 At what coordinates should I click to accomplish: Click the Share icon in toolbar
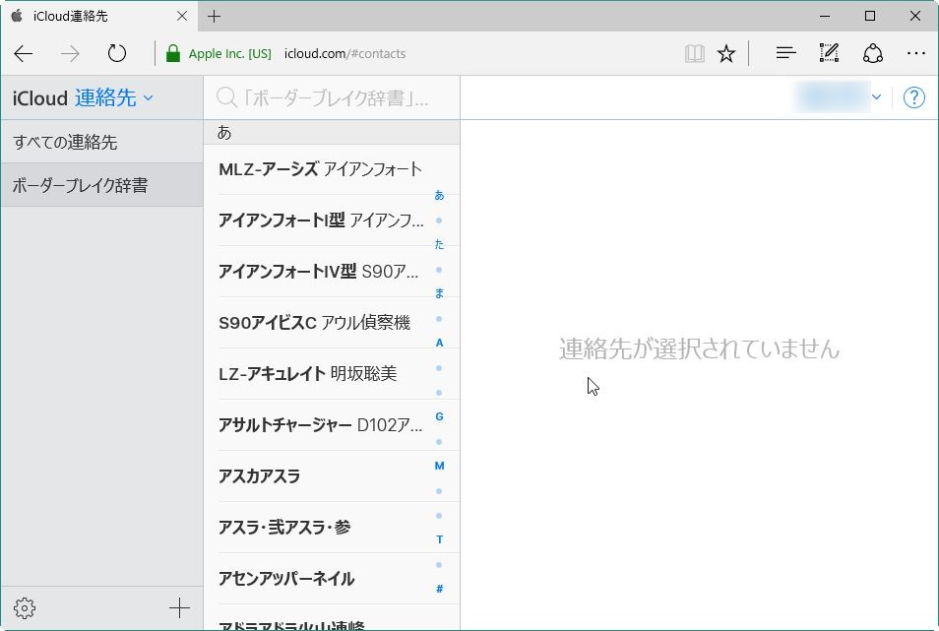(x=872, y=53)
